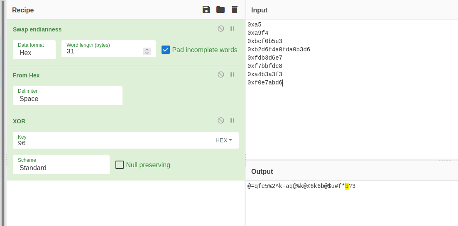Set breakpoint on Swap endianness operation
Viewport: 458px width, 226px height.
click(233, 29)
